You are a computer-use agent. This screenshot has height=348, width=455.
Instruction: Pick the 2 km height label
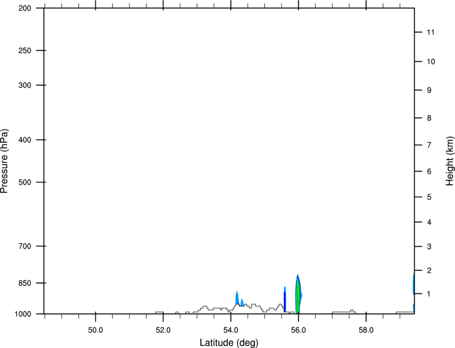pos(429,270)
